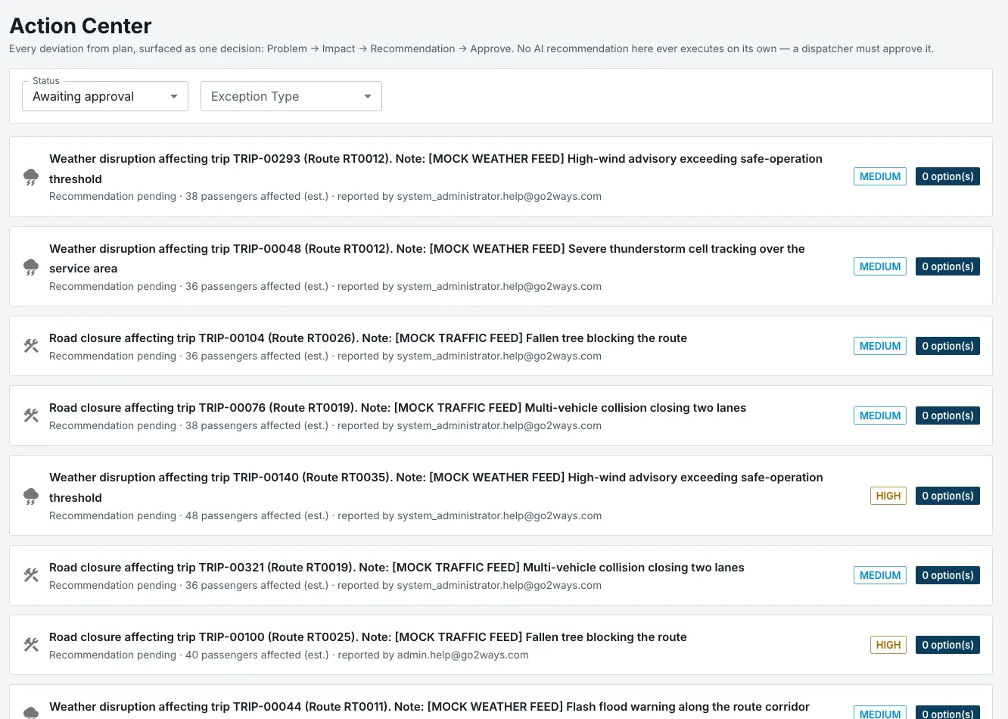
Task: Click MEDIUM severity tag on TRIP-00321
Action: point(880,575)
